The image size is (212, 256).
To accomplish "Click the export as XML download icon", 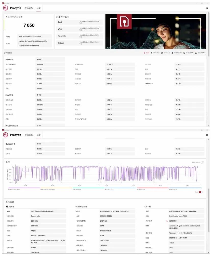I will pos(196,53).
